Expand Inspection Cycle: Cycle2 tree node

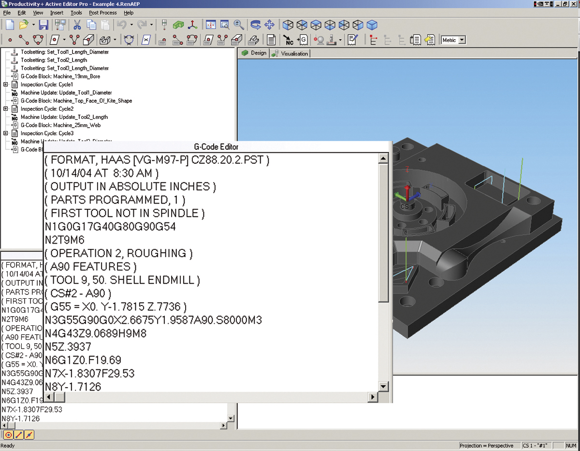tap(6, 109)
